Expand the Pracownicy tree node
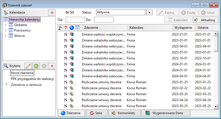Image resolution: width=221 pixels, height=119 pixels. (5, 30)
